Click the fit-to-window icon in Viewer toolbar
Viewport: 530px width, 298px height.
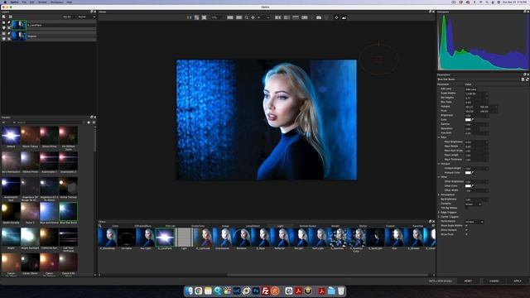205,17
